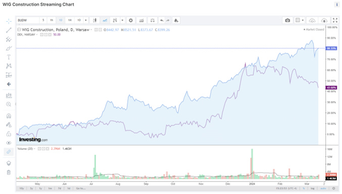342x194 pixels.
Task: Open chart settings gear in top toolbar
Action: [131, 20]
